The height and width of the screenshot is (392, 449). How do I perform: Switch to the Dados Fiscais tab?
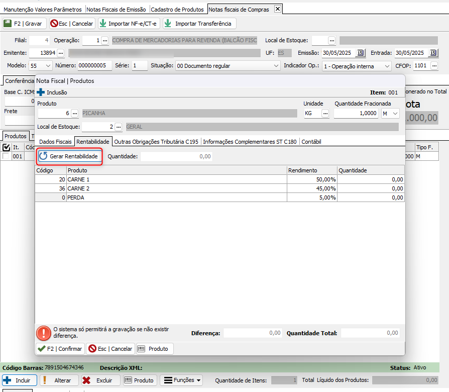(x=55, y=142)
